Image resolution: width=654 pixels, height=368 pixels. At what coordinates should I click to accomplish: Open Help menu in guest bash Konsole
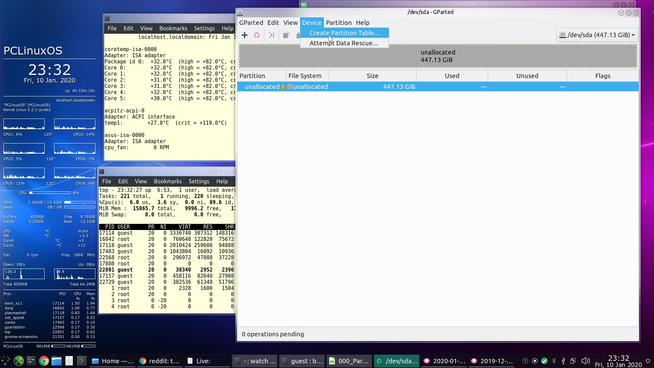(x=222, y=182)
